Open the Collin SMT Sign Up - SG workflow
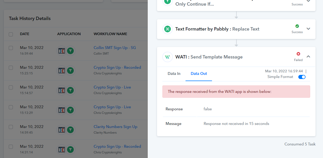 click(115, 48)
